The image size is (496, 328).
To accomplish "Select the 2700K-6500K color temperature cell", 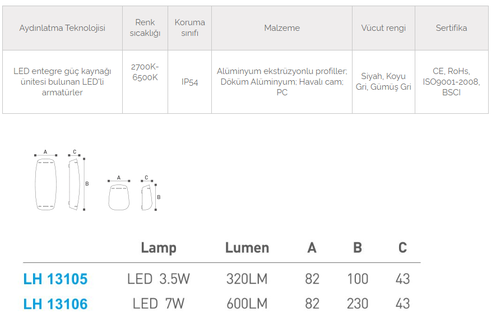I will pos(145,72).
